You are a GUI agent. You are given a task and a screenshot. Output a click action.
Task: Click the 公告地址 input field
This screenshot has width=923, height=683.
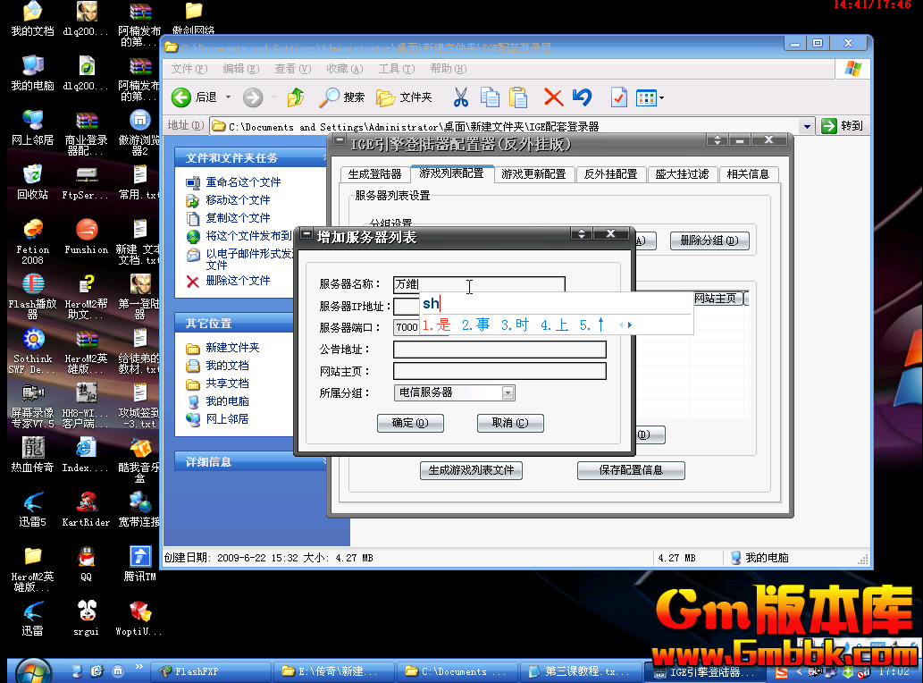click(499, 350)
